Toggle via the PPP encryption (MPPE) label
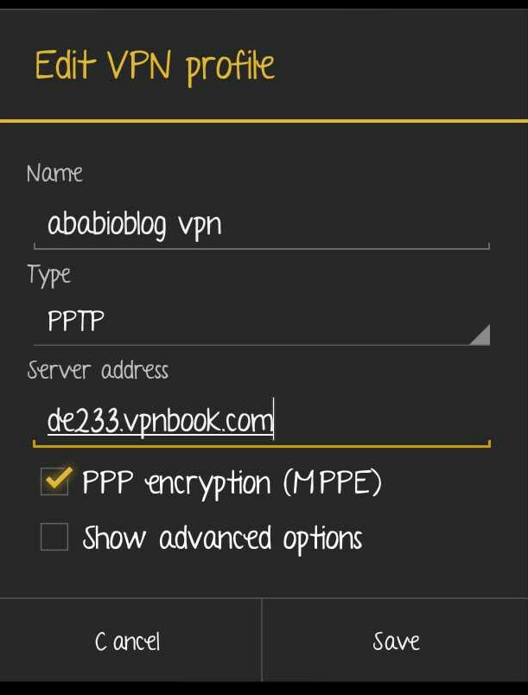 pyautogui.click(x=232, y=483)
